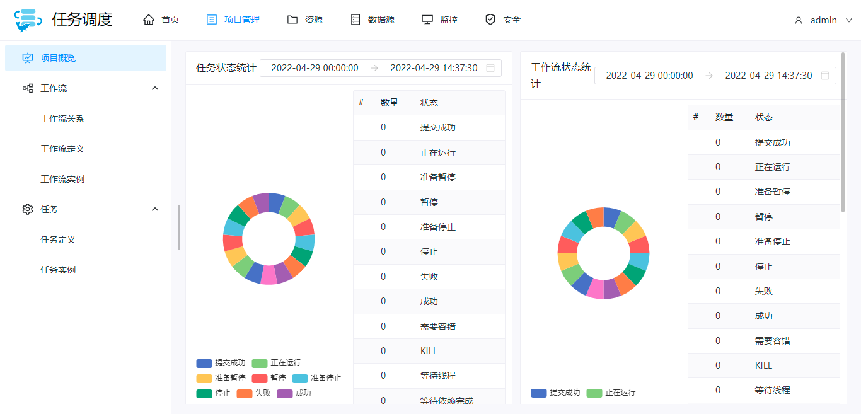Click the shield icon beside 安全
Image resolution: width=861 pixels, height=414 pixels.
point(490,20)
